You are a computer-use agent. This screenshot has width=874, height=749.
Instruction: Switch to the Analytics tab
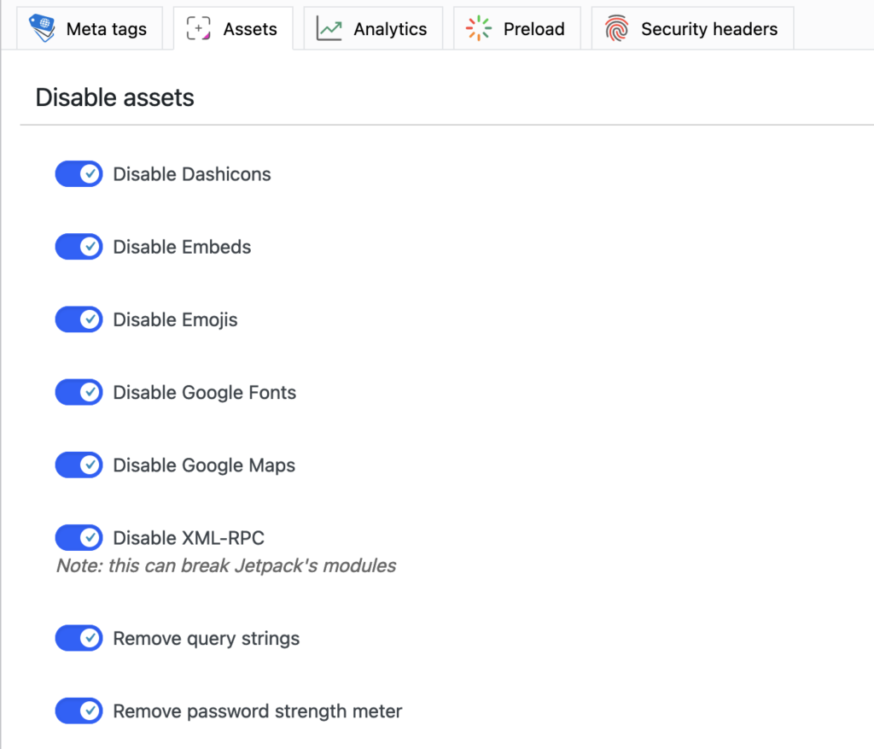[373, 28]
